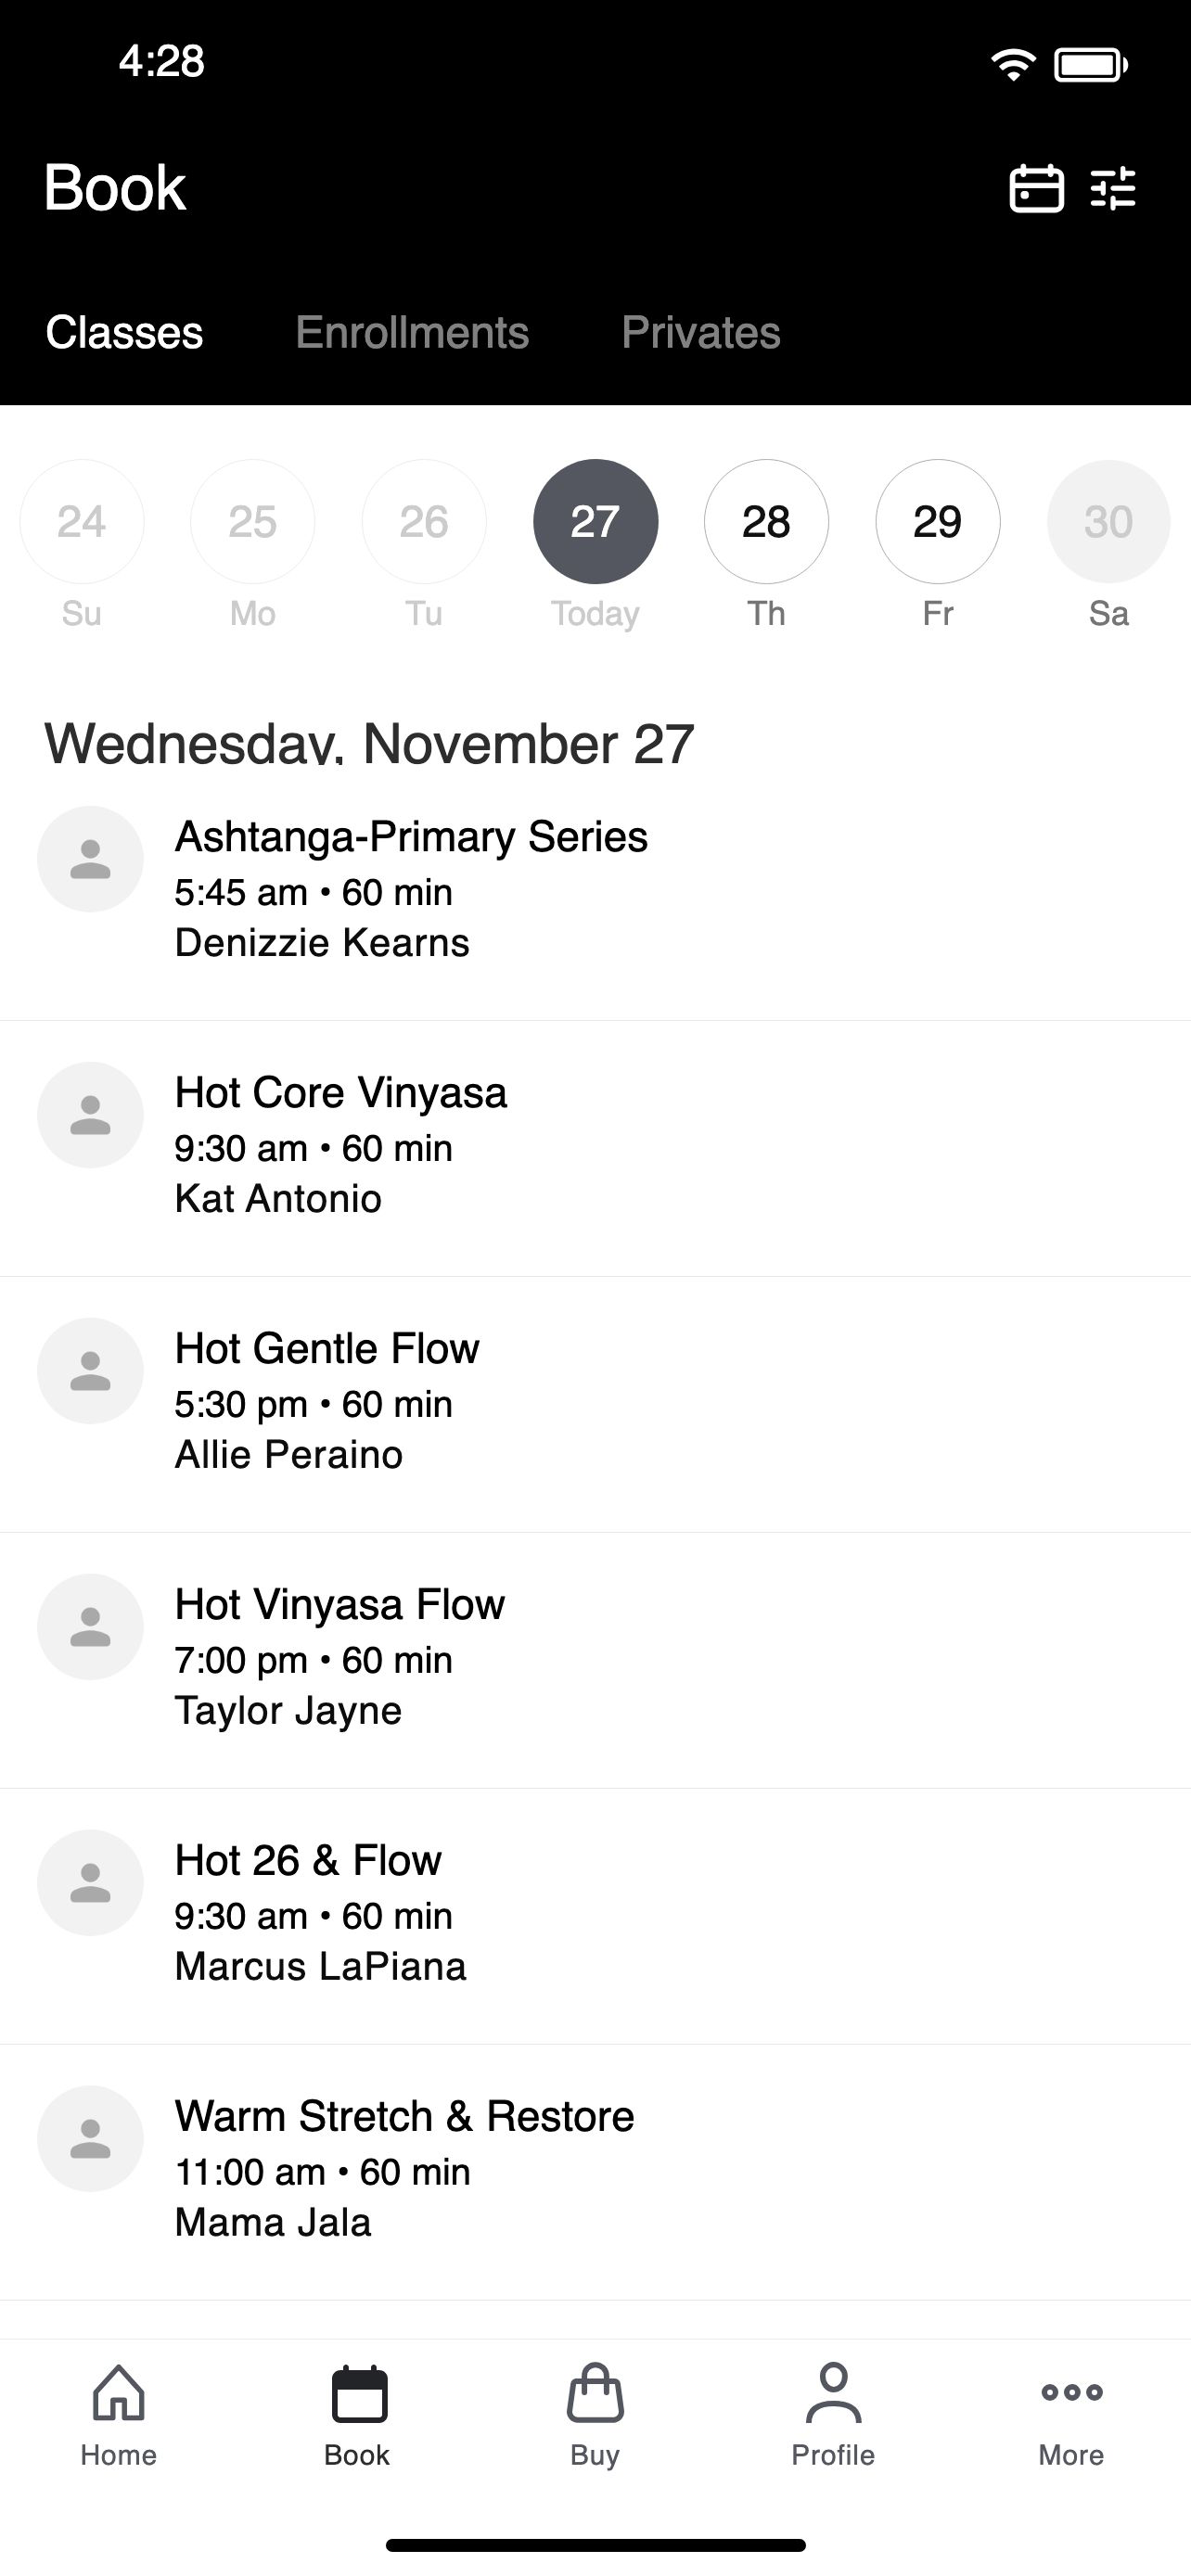1191x2576 pixels.
Task: Tap Denizzie Kearns instructor avatar
Action: click(90, 859)
